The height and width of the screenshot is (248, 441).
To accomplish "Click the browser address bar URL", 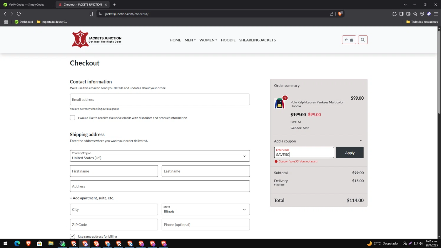I will coord(127,14).
